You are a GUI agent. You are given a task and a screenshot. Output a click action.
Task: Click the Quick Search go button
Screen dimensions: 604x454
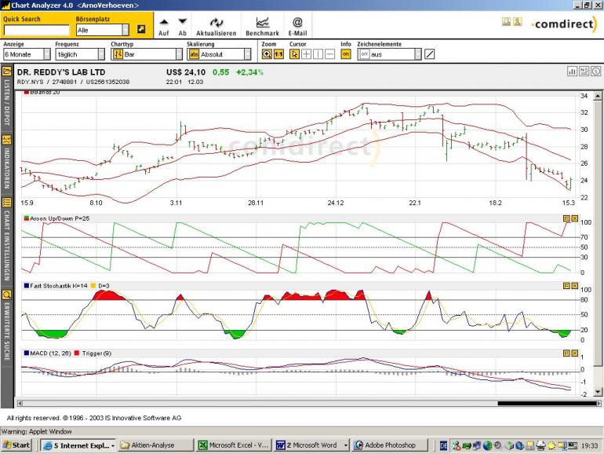[x=141, y=30]
